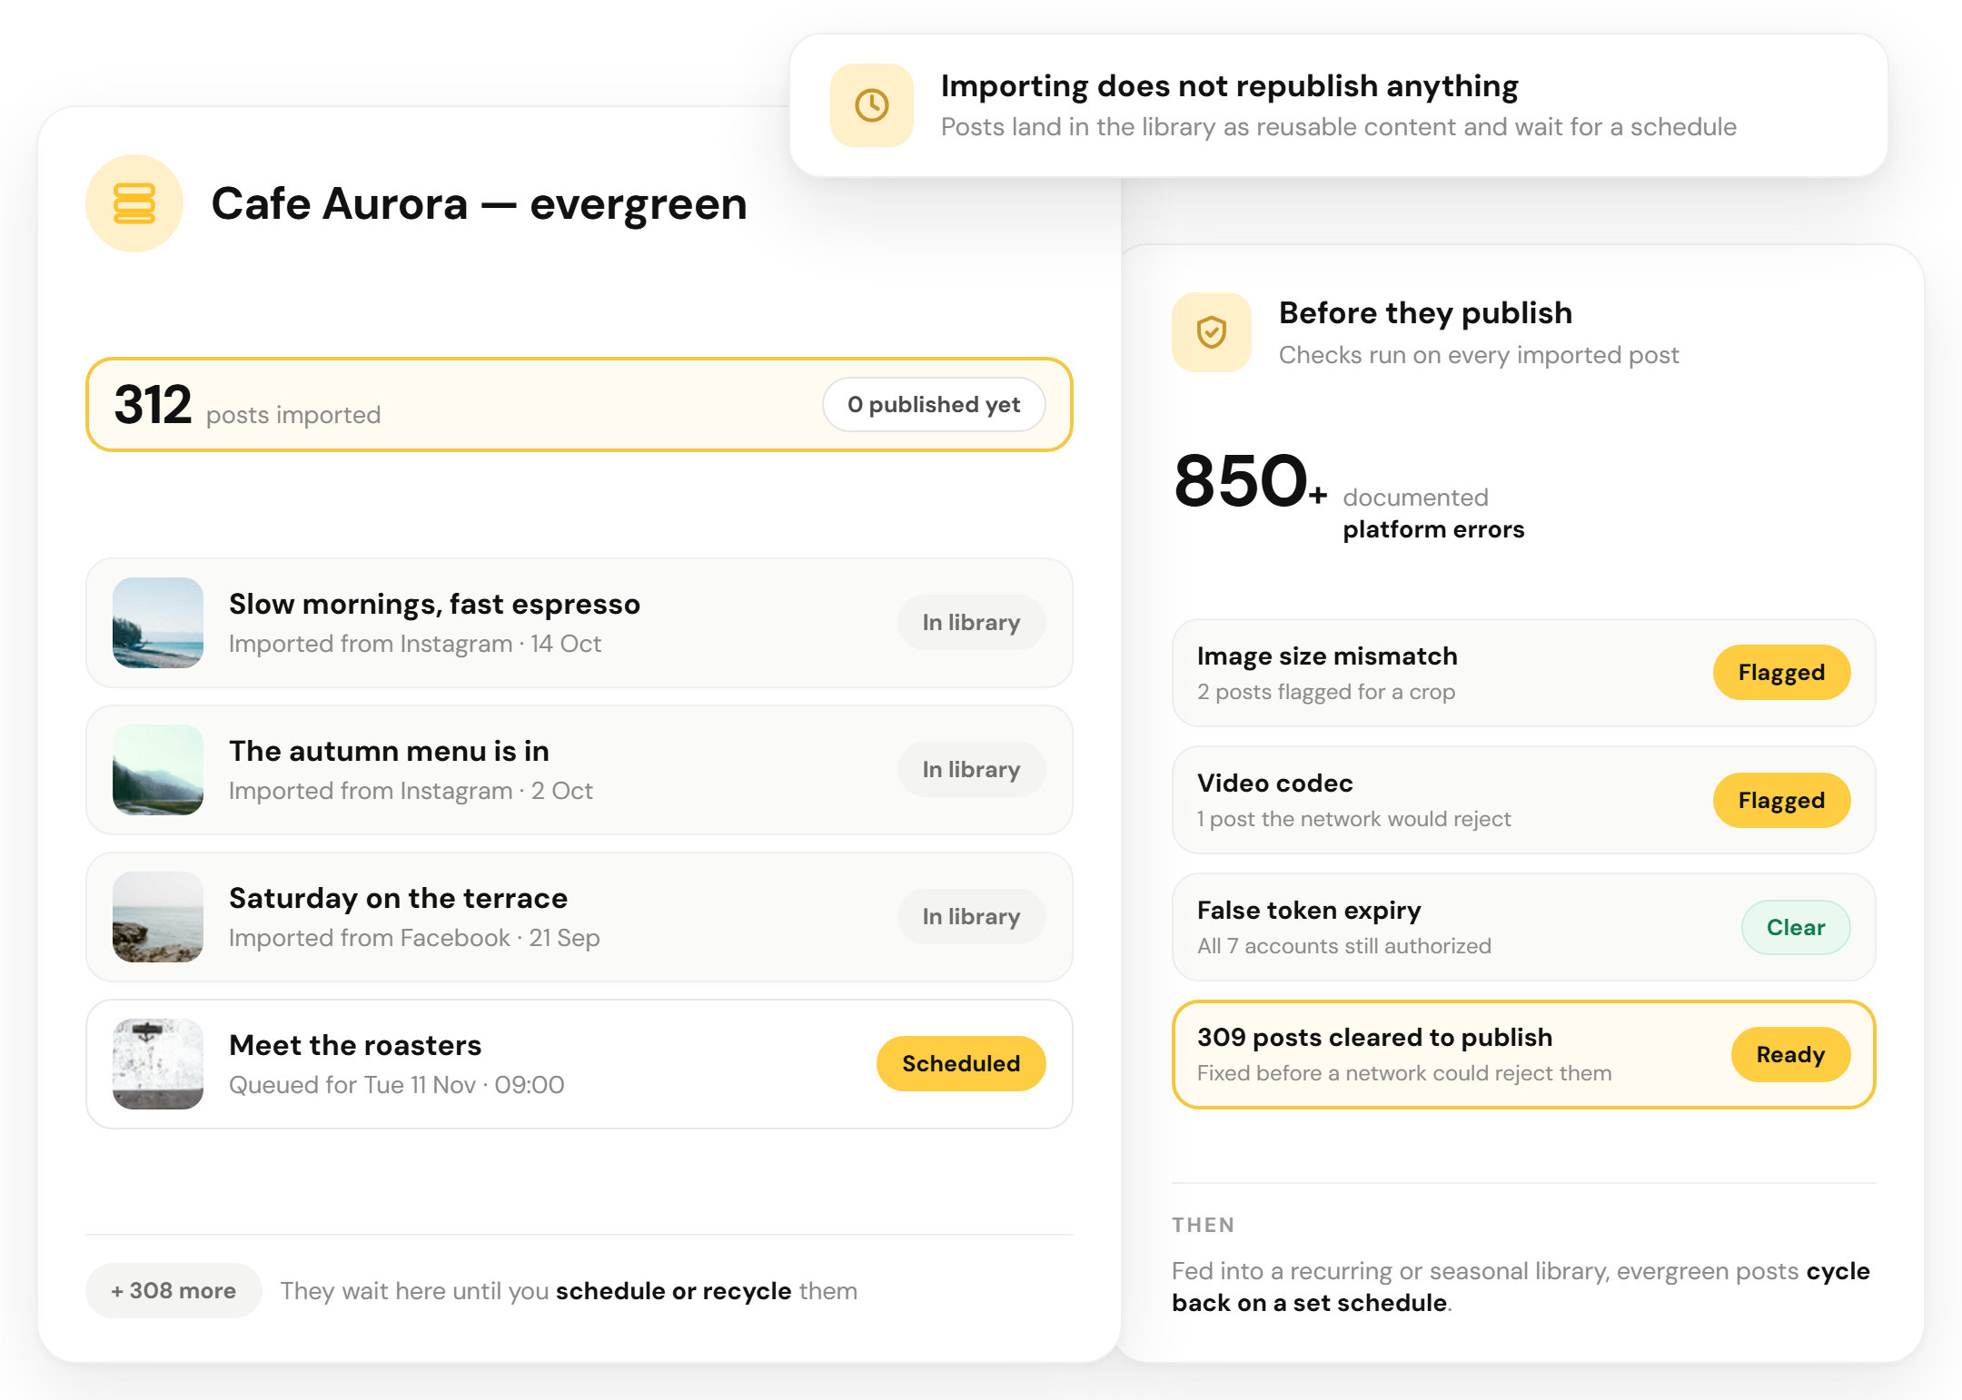Click 'schedule or recycle' bold text
This screenshot has height=1400, width=1962.
(x=673, y=1291)
